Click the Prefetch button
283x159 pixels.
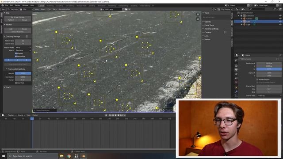click(11, 20)
